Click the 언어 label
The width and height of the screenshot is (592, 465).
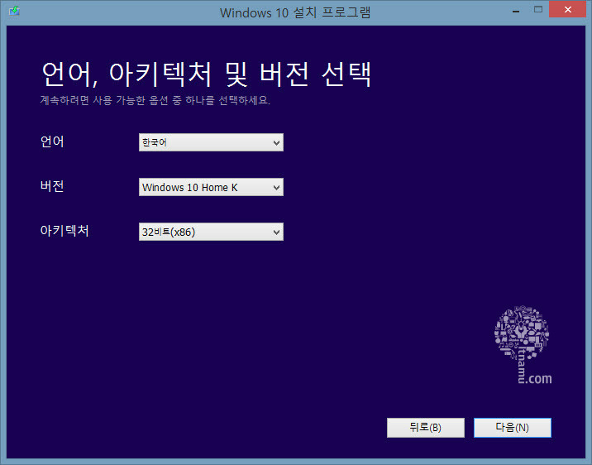pyautogui.click(x=52, y=141)
